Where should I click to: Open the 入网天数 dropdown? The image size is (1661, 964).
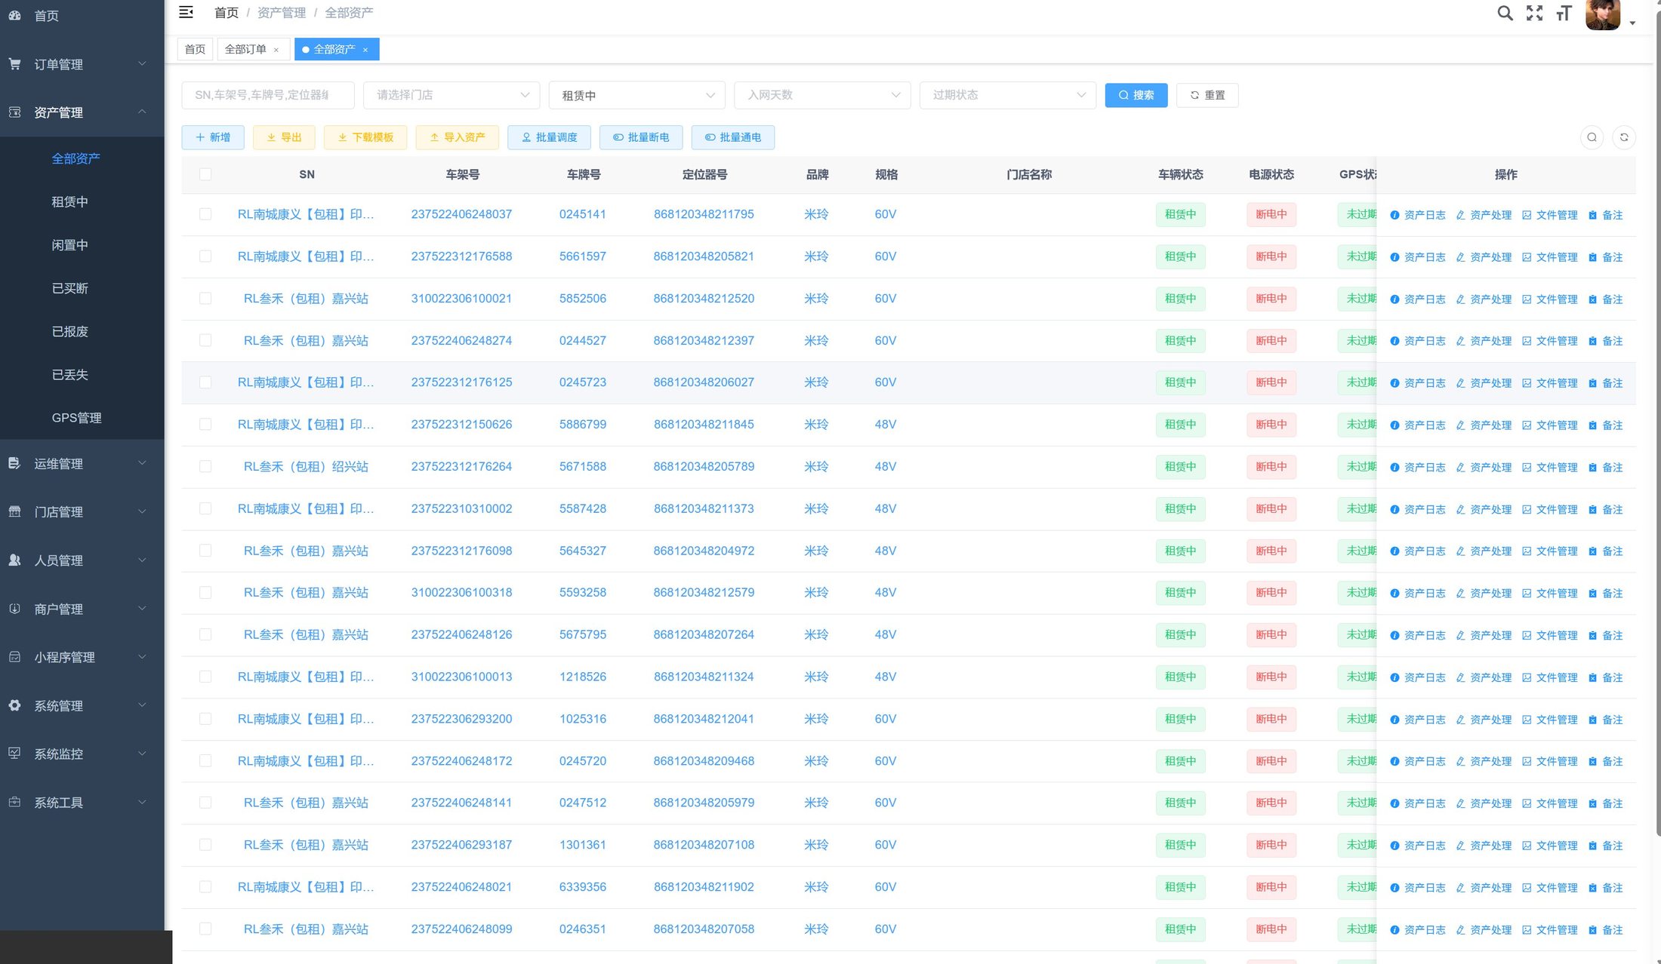tap(822, 95)
